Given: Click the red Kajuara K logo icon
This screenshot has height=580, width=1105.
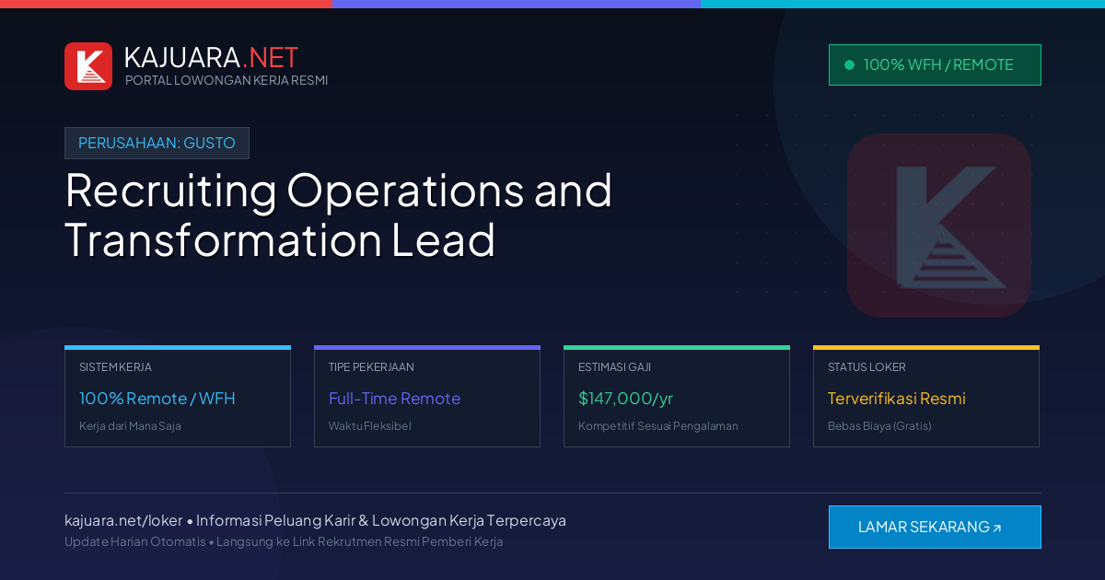Looking at the screenshot, I should [x=88, y=66].
